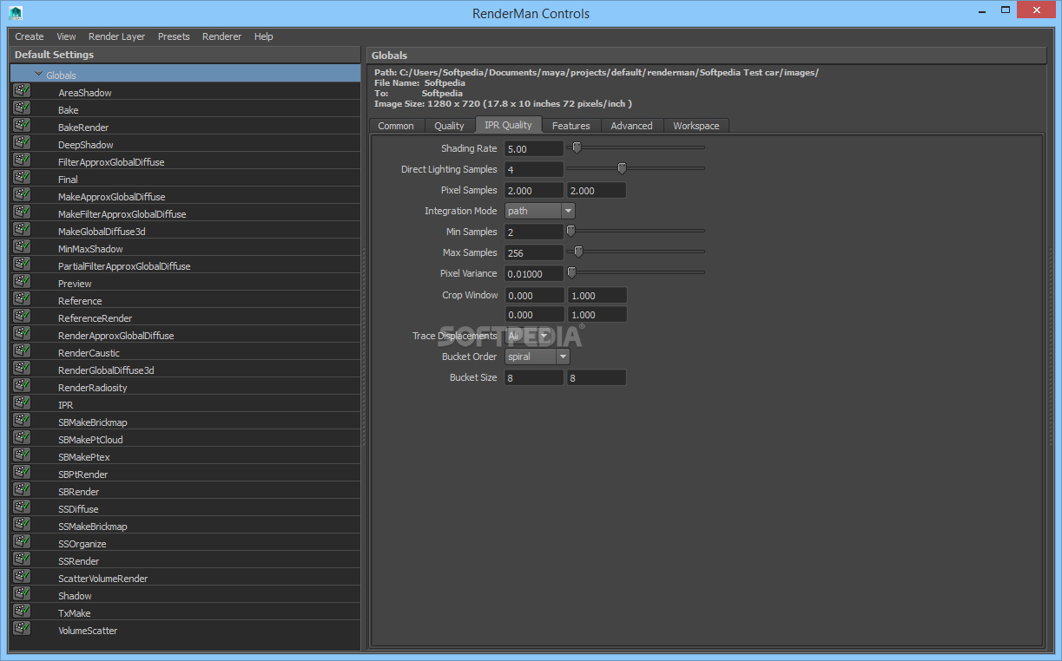Image resolution: width=1062 pixels, height=661 pixels.
Task: Click the clapperboard icon beside SBMakeBrickmap
Action: click(x=22, y=421)
